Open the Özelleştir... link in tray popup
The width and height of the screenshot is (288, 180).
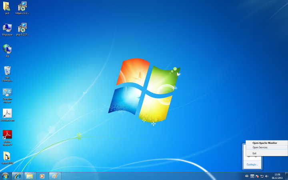252,164
